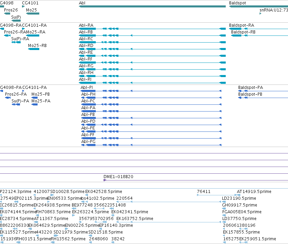Select the Baldspot gene label
This screenshot has width=288, height=244.
point(237,3)
